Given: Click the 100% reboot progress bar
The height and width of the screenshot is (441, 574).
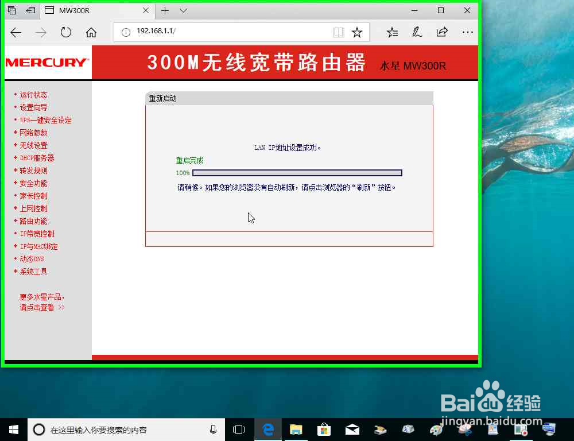Looking at the screenshot, I should pos(297,172).
